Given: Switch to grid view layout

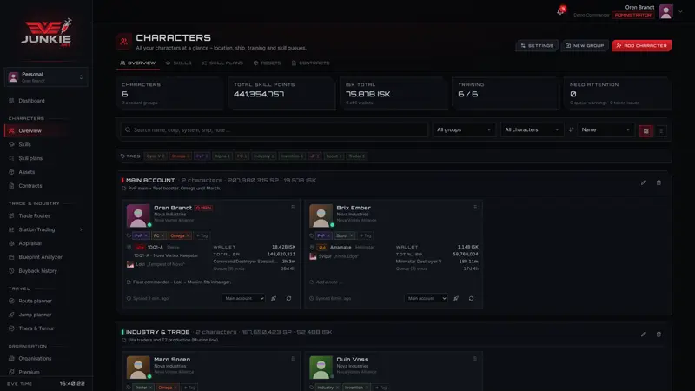Looking at the screenshot, I should (645, 131).
